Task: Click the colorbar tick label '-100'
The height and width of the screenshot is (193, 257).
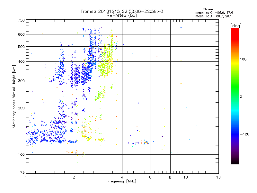Action: (244, 134)
